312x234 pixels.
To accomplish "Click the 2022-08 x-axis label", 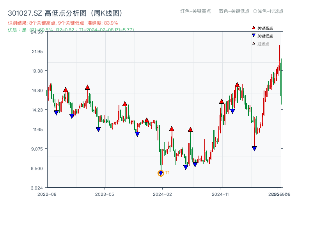I will (x=47, y=194).
